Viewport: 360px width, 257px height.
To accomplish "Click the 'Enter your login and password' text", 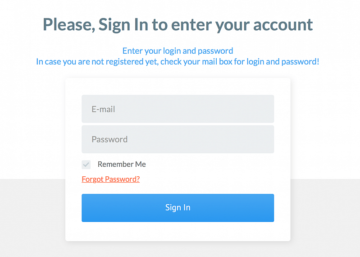I will click(x=178, y=50).
